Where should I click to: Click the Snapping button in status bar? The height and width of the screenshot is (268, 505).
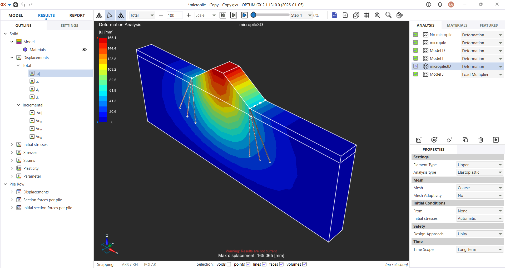point(105,264)
